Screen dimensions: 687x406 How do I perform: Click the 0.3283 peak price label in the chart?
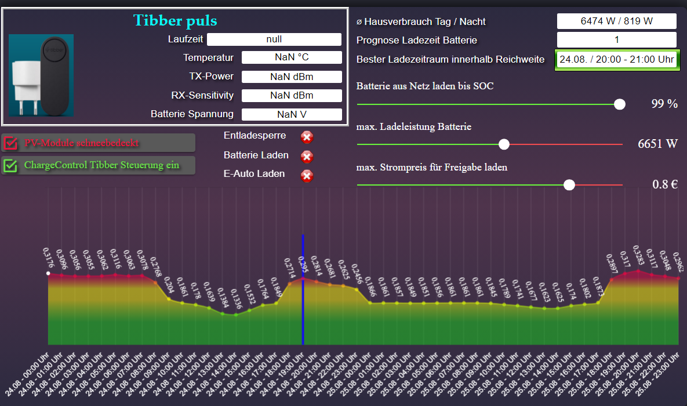(639, 255)
